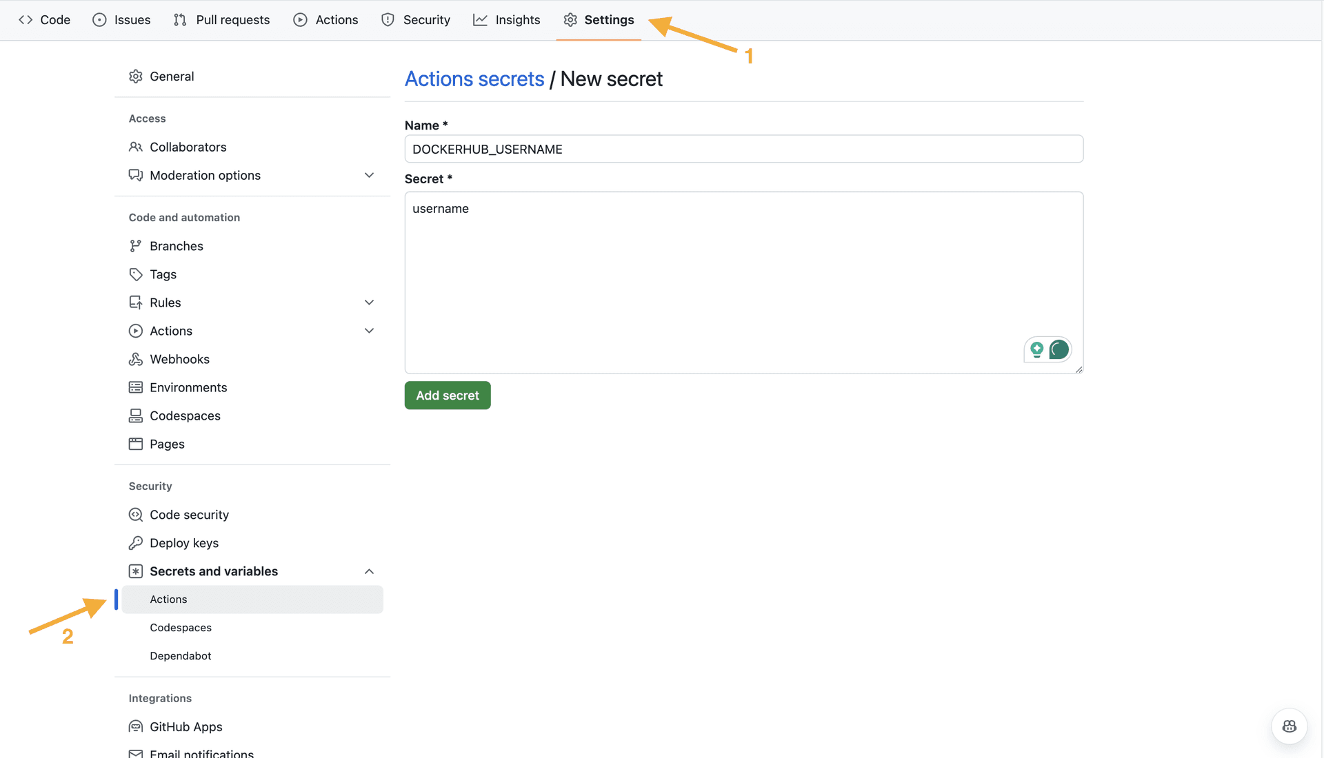Open Email notifications settings

coord(252,751)
